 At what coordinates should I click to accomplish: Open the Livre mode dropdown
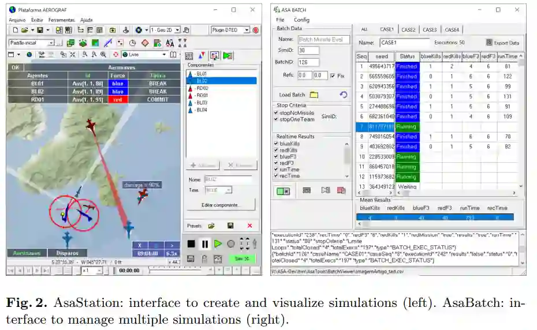point(164,54)
